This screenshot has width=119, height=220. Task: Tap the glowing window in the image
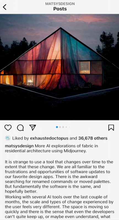pos(85,67)
